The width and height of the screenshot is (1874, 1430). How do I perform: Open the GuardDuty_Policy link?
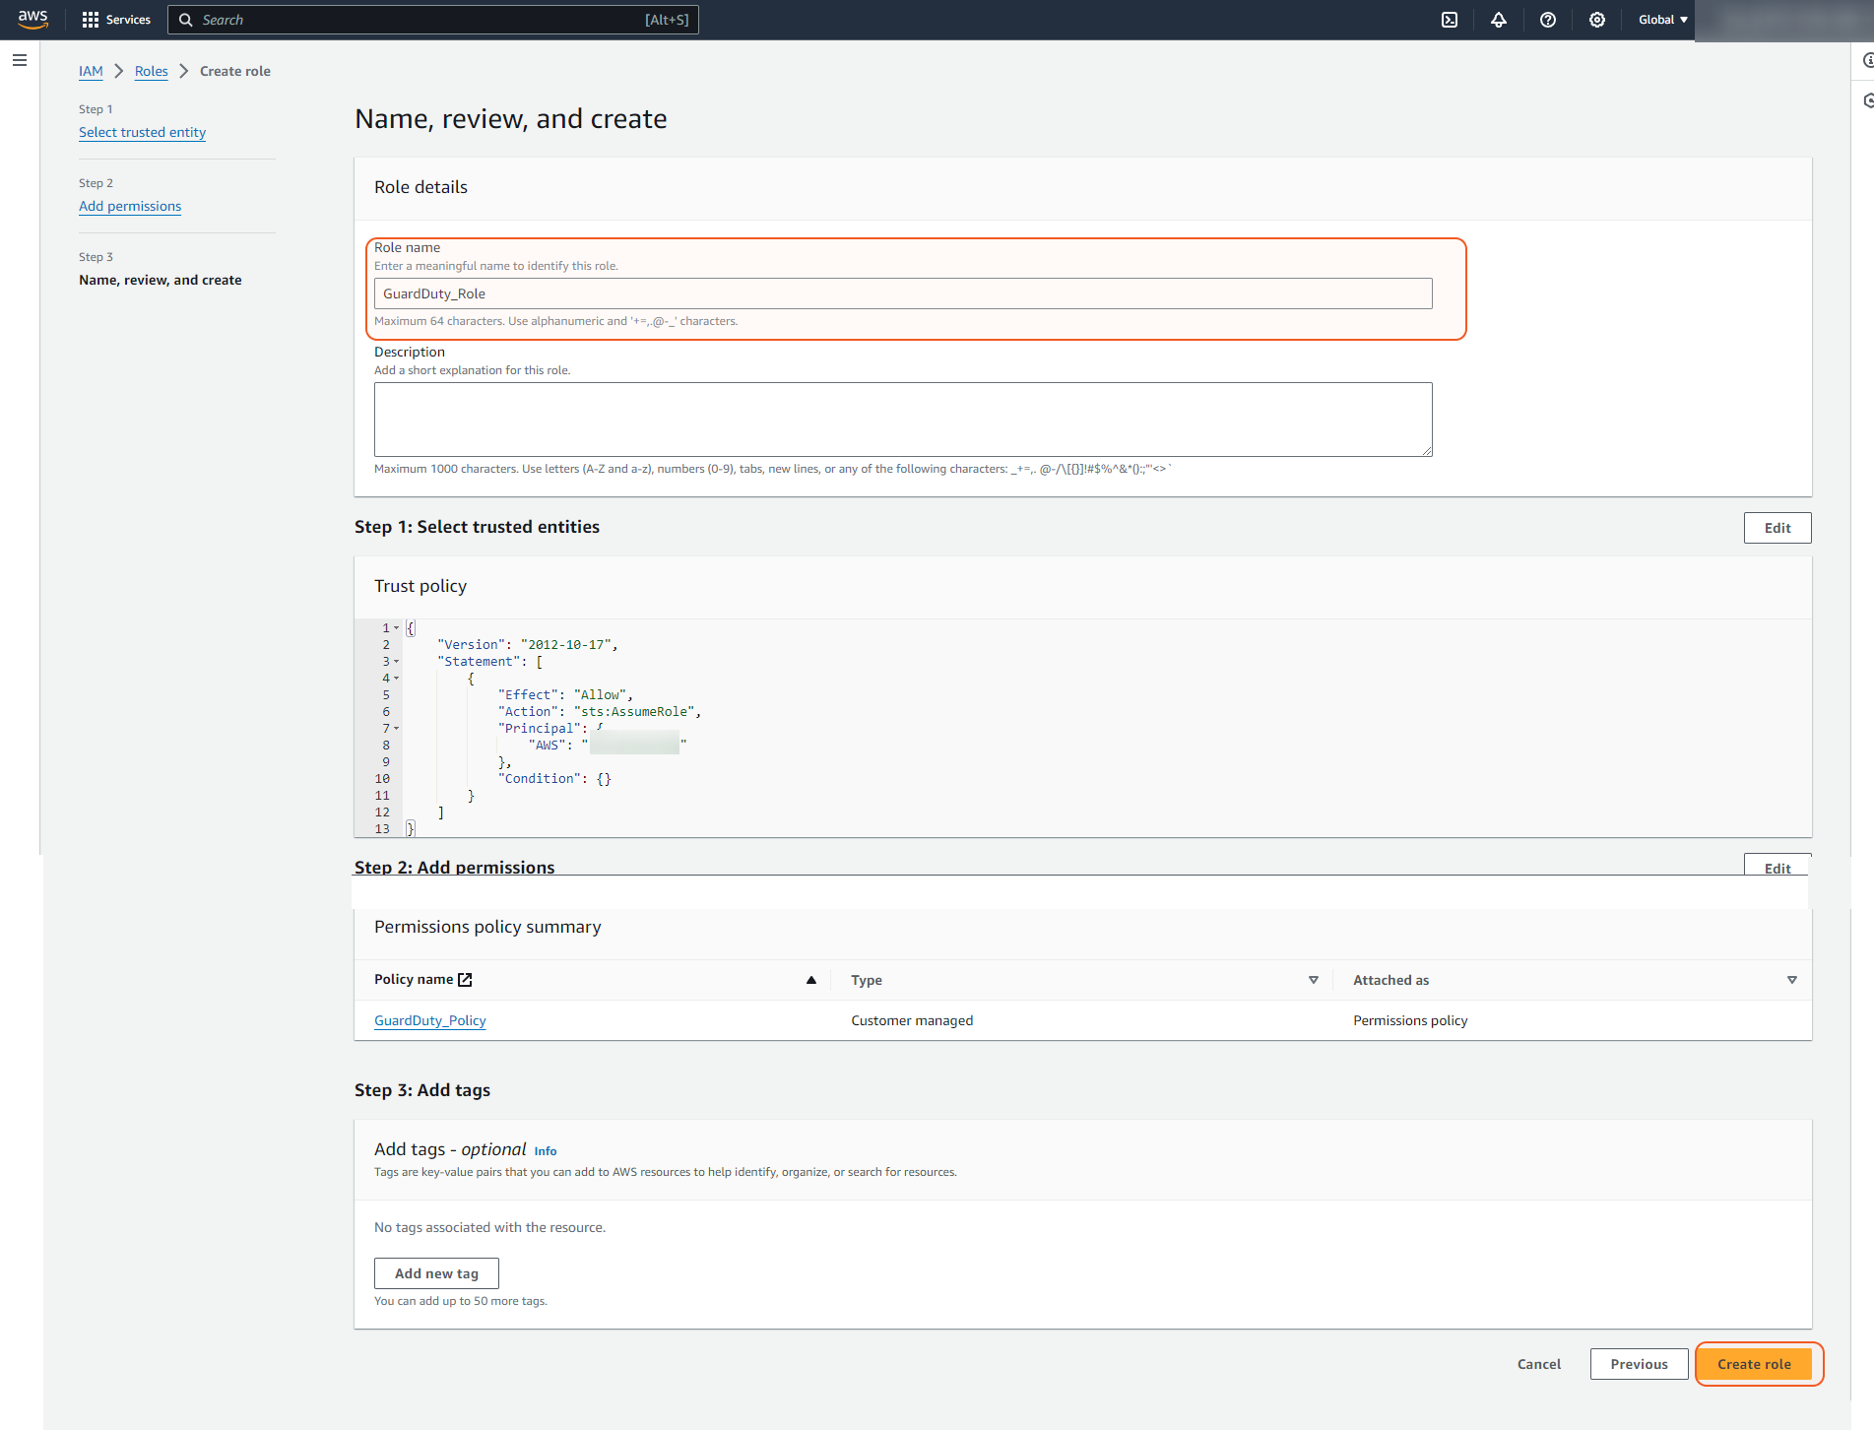pyautogui.click(x=429, y=1020)
